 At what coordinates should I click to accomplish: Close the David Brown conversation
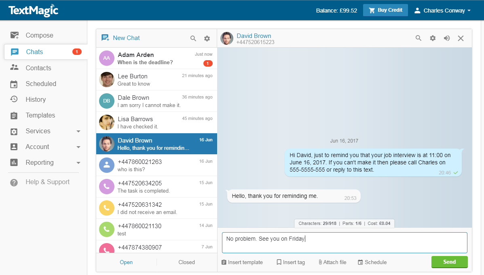(x=461, y=38)
